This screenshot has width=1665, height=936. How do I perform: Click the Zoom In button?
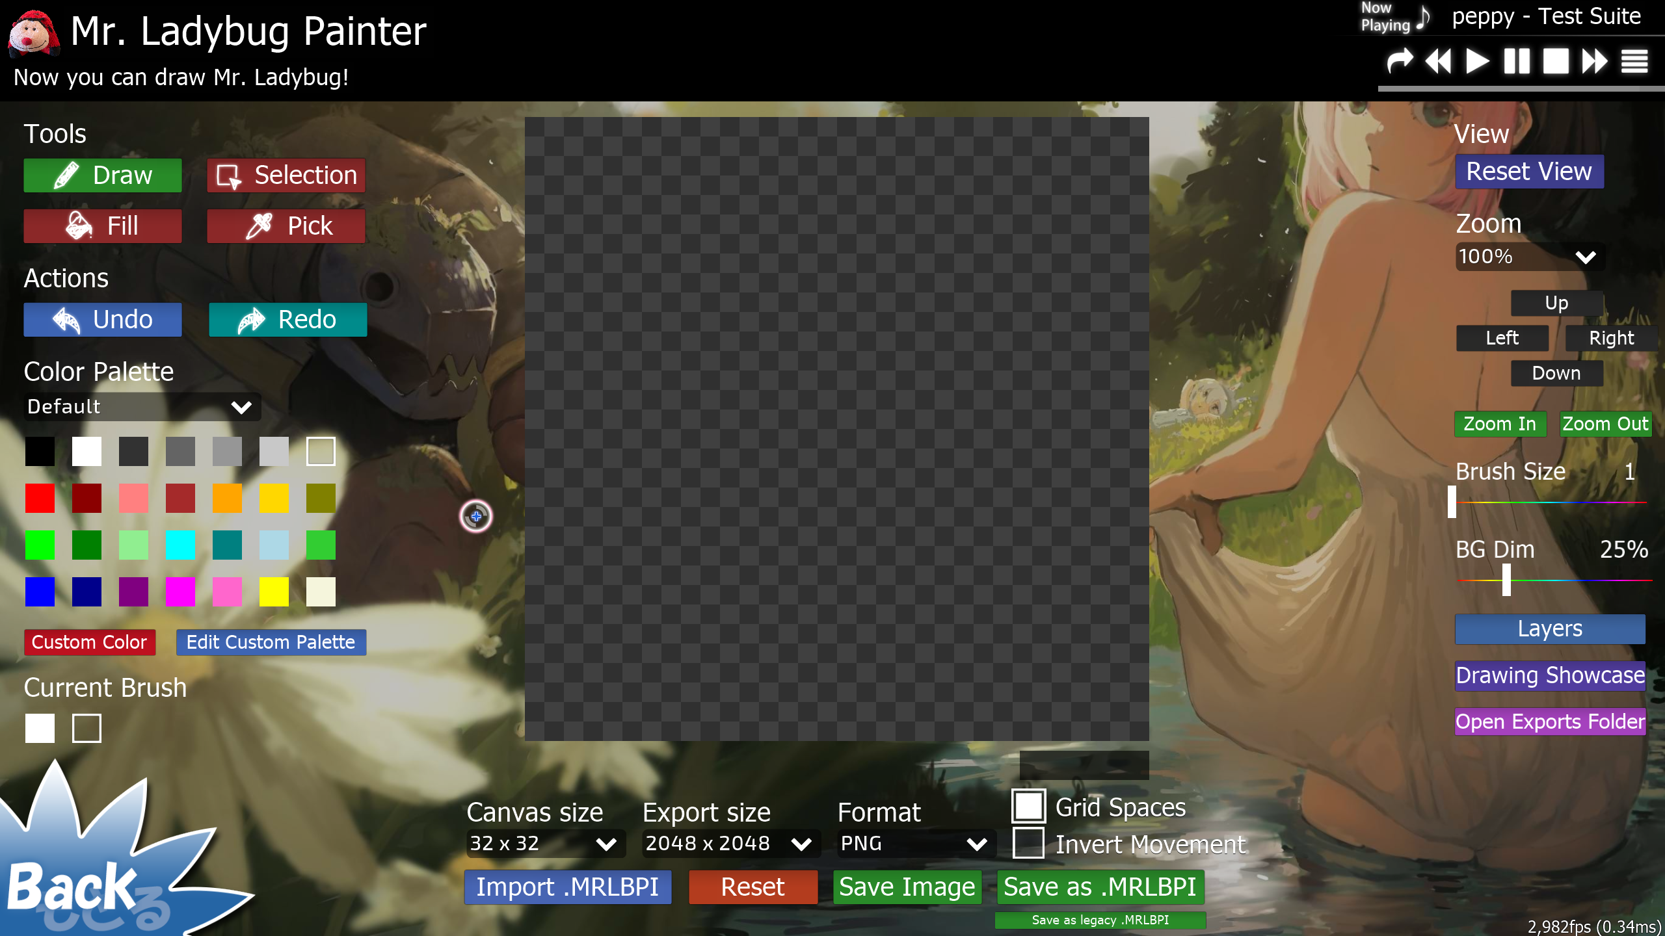click(1500, 424)
